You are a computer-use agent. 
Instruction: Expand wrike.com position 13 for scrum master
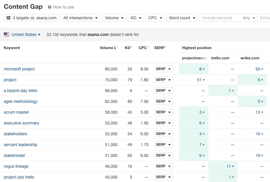click(x=259, y=112)
